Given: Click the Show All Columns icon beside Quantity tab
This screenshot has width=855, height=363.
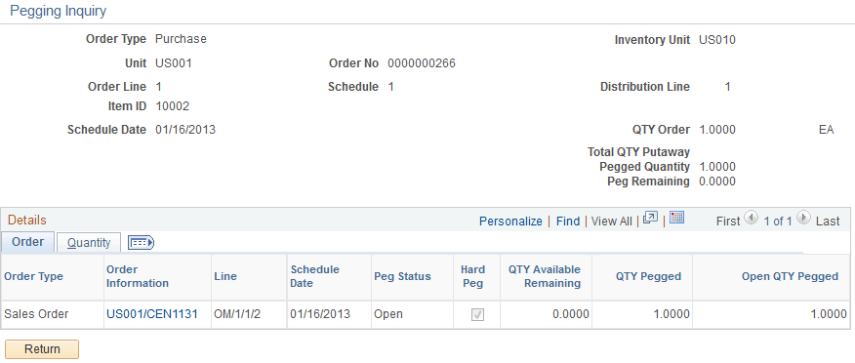Looking at the screenshot, I should (x=142, y=243).
